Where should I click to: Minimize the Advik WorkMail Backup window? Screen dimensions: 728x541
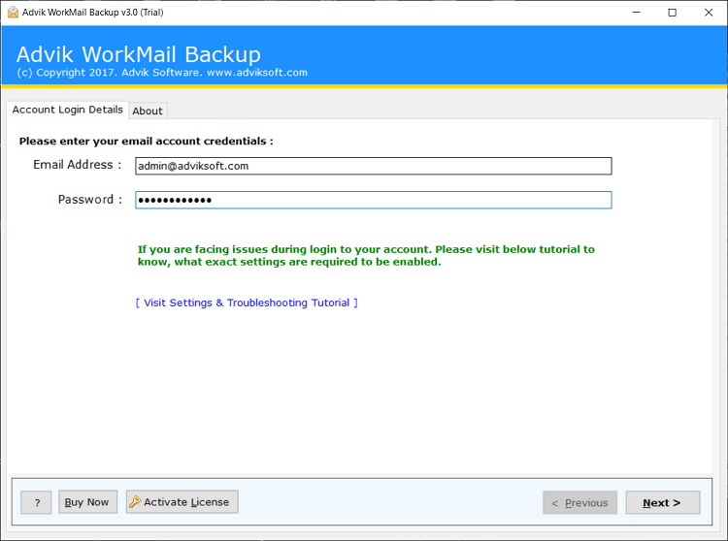[x=636, y=13]
